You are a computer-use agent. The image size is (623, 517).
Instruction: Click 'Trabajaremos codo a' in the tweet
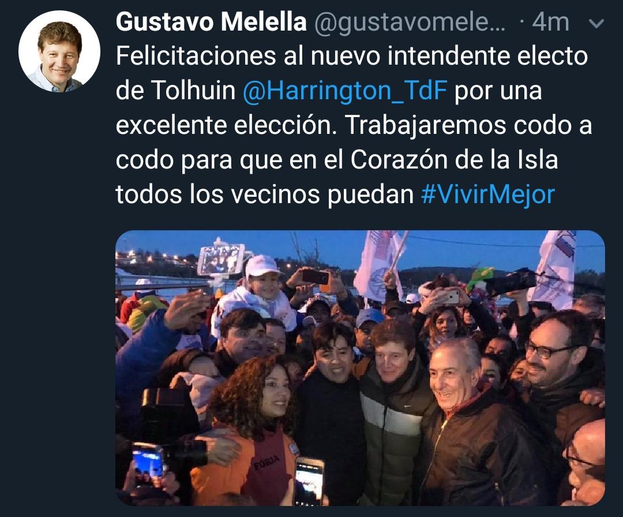(468, 125)
